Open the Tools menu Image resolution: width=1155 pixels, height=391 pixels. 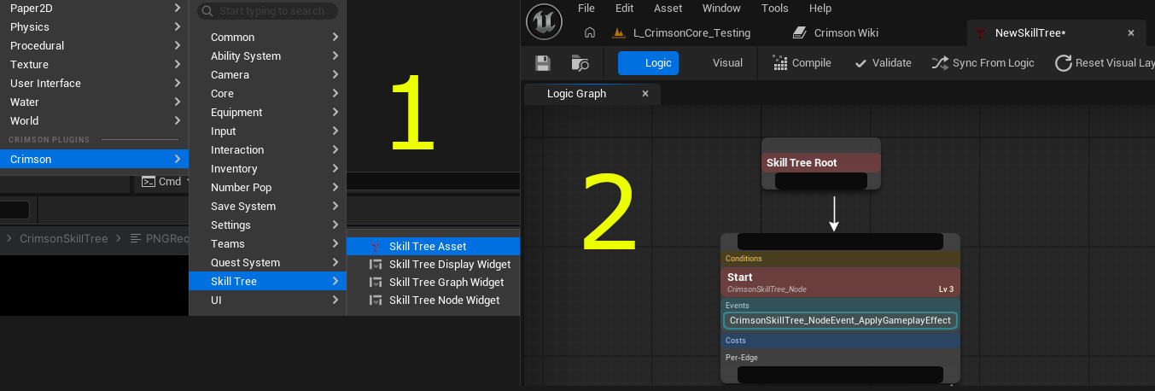pos(775,9)
